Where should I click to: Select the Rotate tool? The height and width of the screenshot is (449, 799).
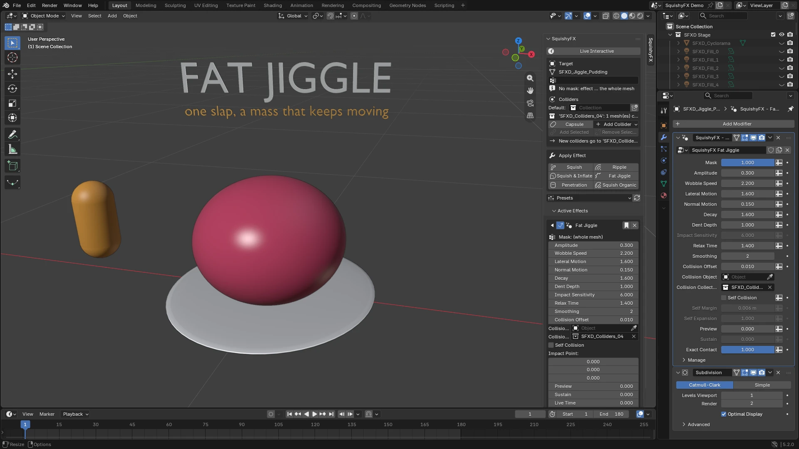point(12,89)
